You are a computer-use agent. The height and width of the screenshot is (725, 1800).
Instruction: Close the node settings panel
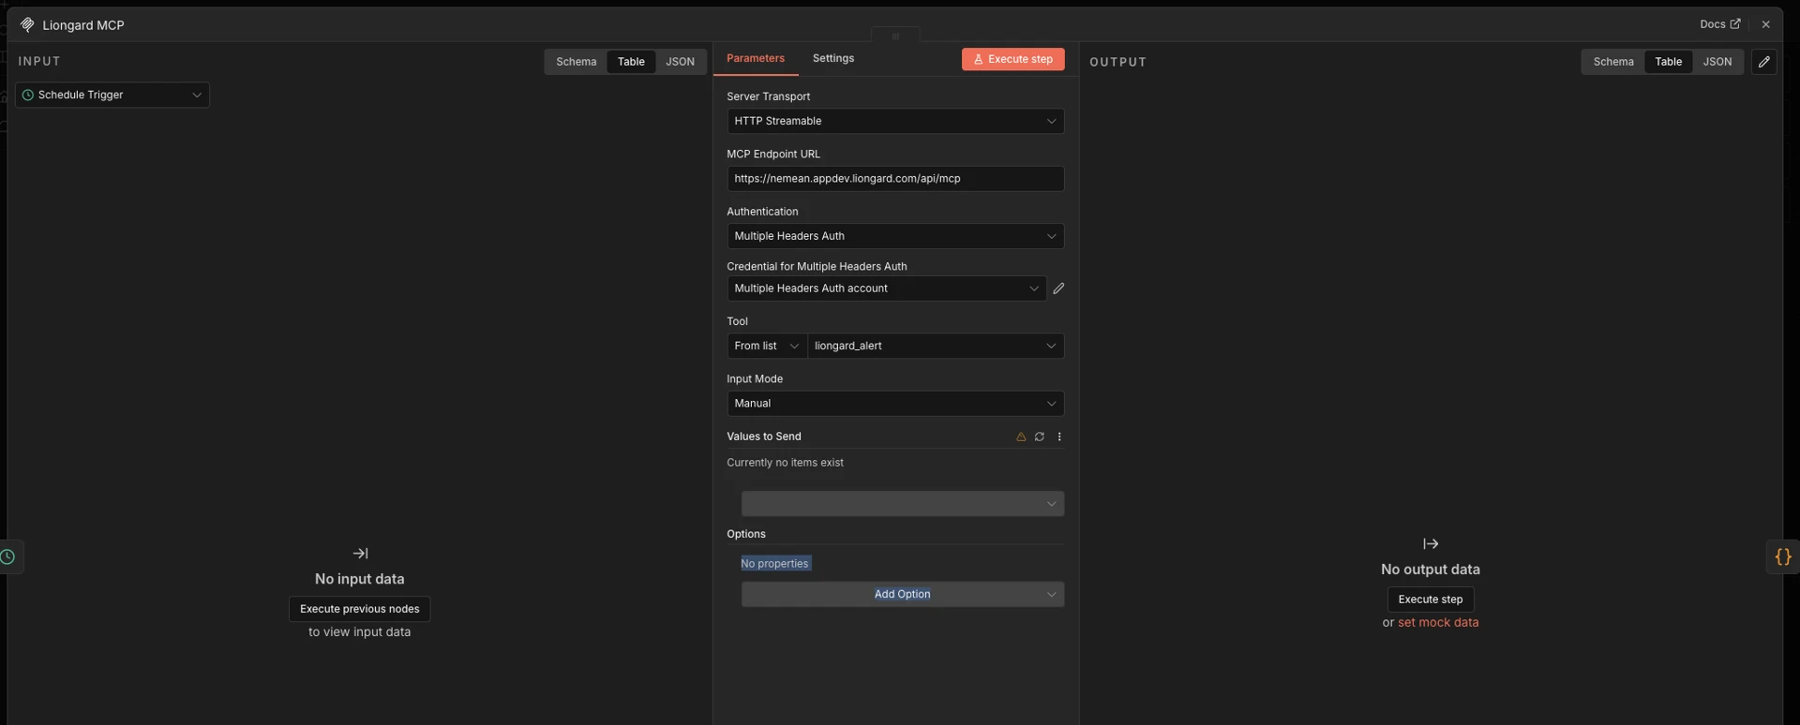tap(1765, 24)
